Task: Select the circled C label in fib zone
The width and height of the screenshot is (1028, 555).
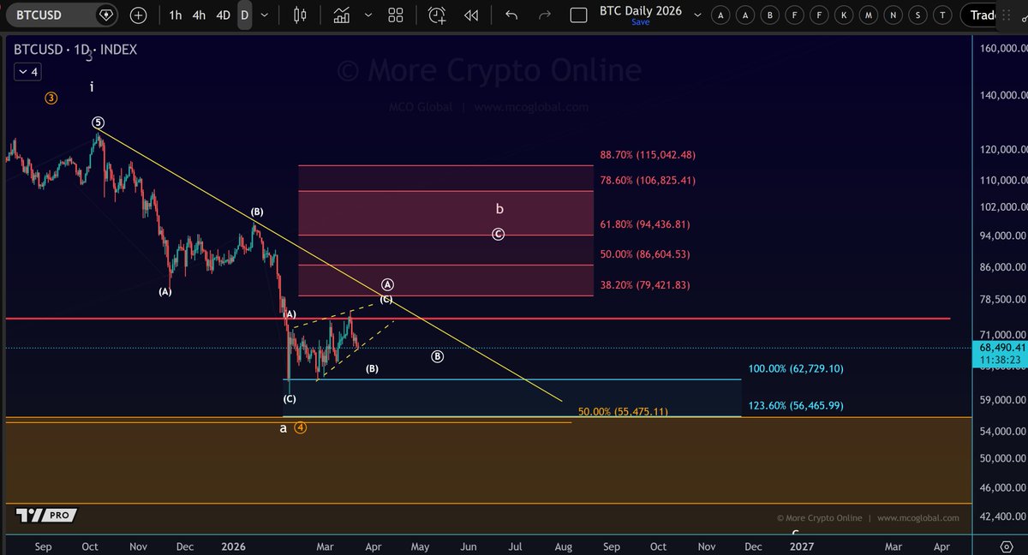Action: click(x=498, y=234)
